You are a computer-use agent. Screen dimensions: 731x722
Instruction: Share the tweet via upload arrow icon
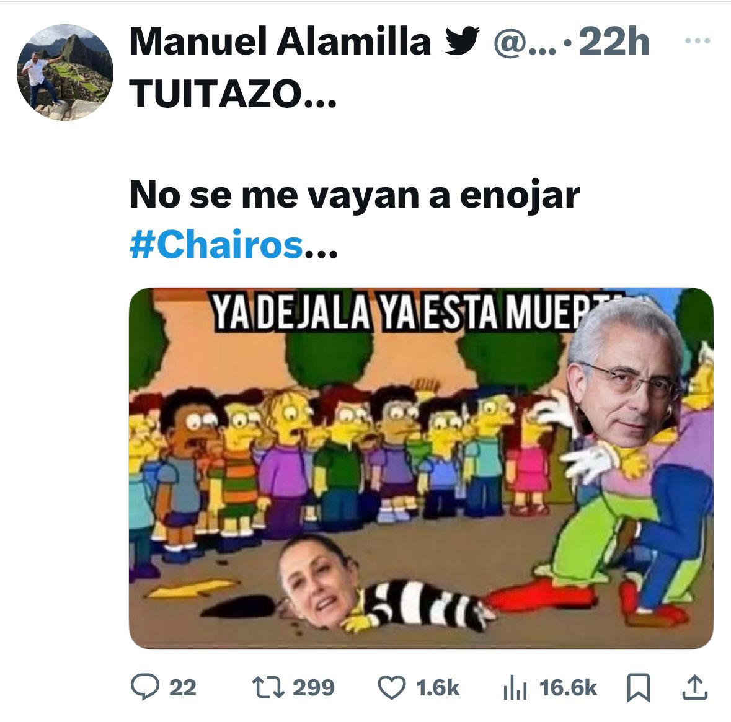694,687
